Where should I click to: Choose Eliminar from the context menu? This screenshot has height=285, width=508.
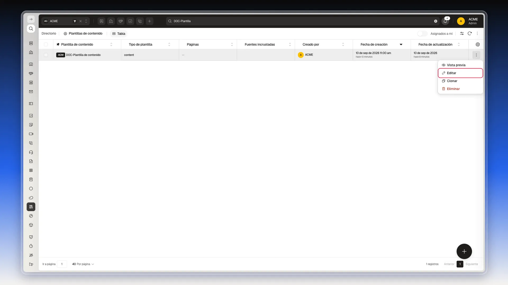tap(460, 89)
